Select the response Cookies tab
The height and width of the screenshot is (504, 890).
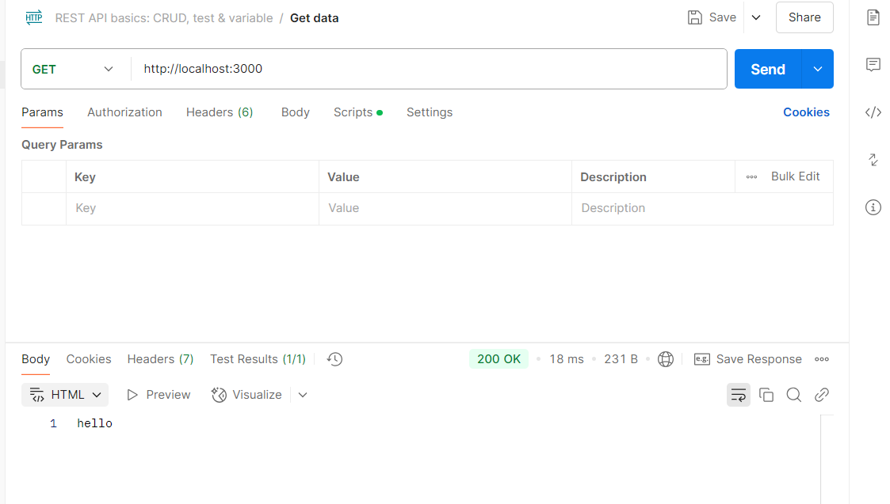(89, 359)
